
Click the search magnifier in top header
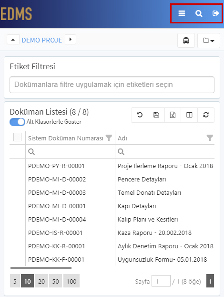click(199, 13)
